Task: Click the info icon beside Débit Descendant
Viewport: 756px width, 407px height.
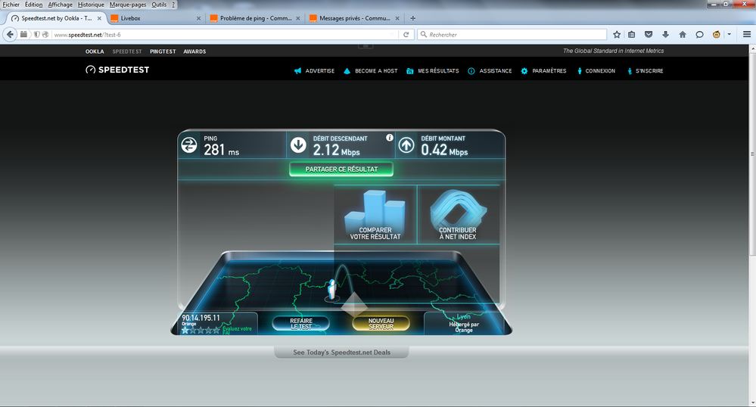Action: tap(390, 138)
